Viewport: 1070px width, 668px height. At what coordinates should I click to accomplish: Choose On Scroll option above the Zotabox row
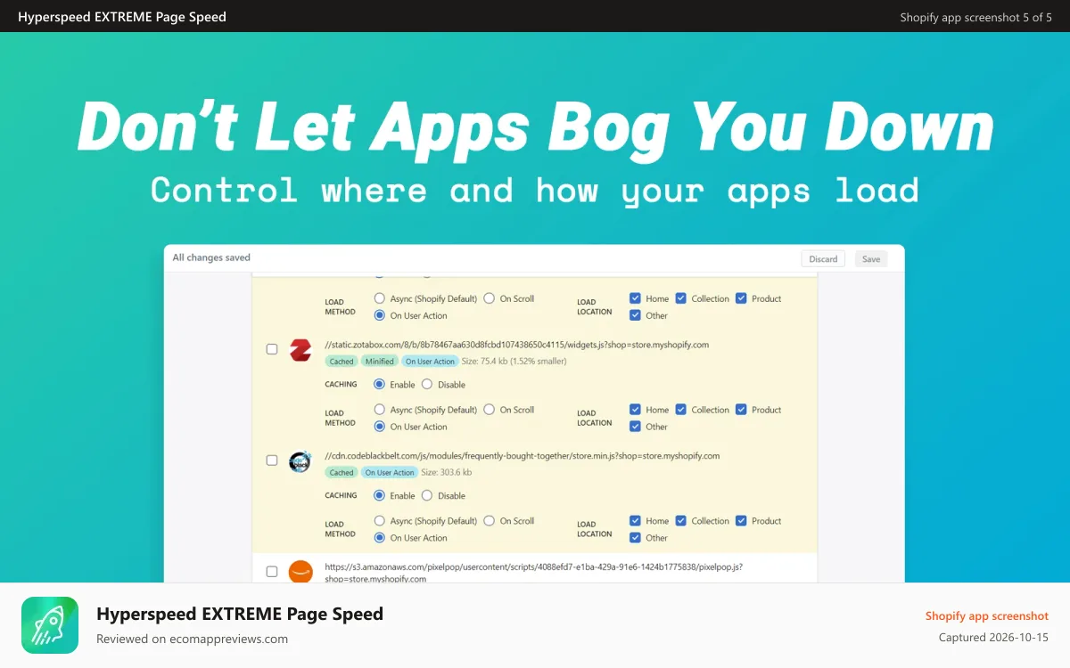coord(489,298)
